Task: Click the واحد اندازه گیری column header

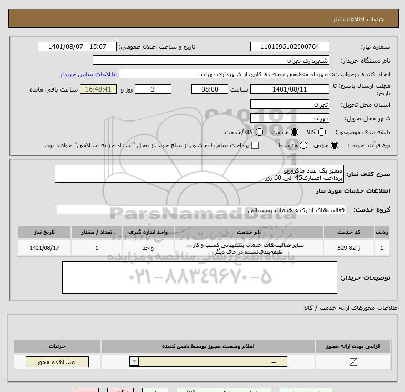Action: [148, 232]
